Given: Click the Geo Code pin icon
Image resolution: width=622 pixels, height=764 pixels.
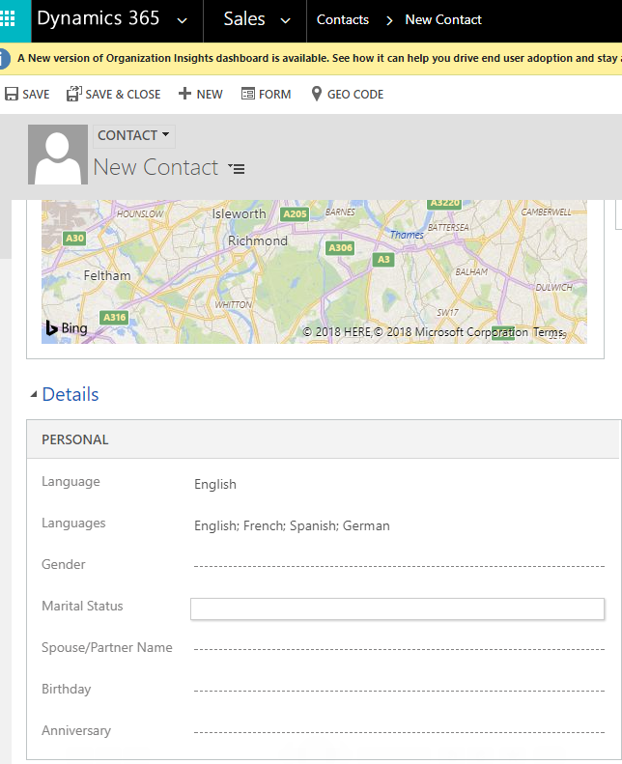Looking at the screenshot, I should (x=316, y=94).
